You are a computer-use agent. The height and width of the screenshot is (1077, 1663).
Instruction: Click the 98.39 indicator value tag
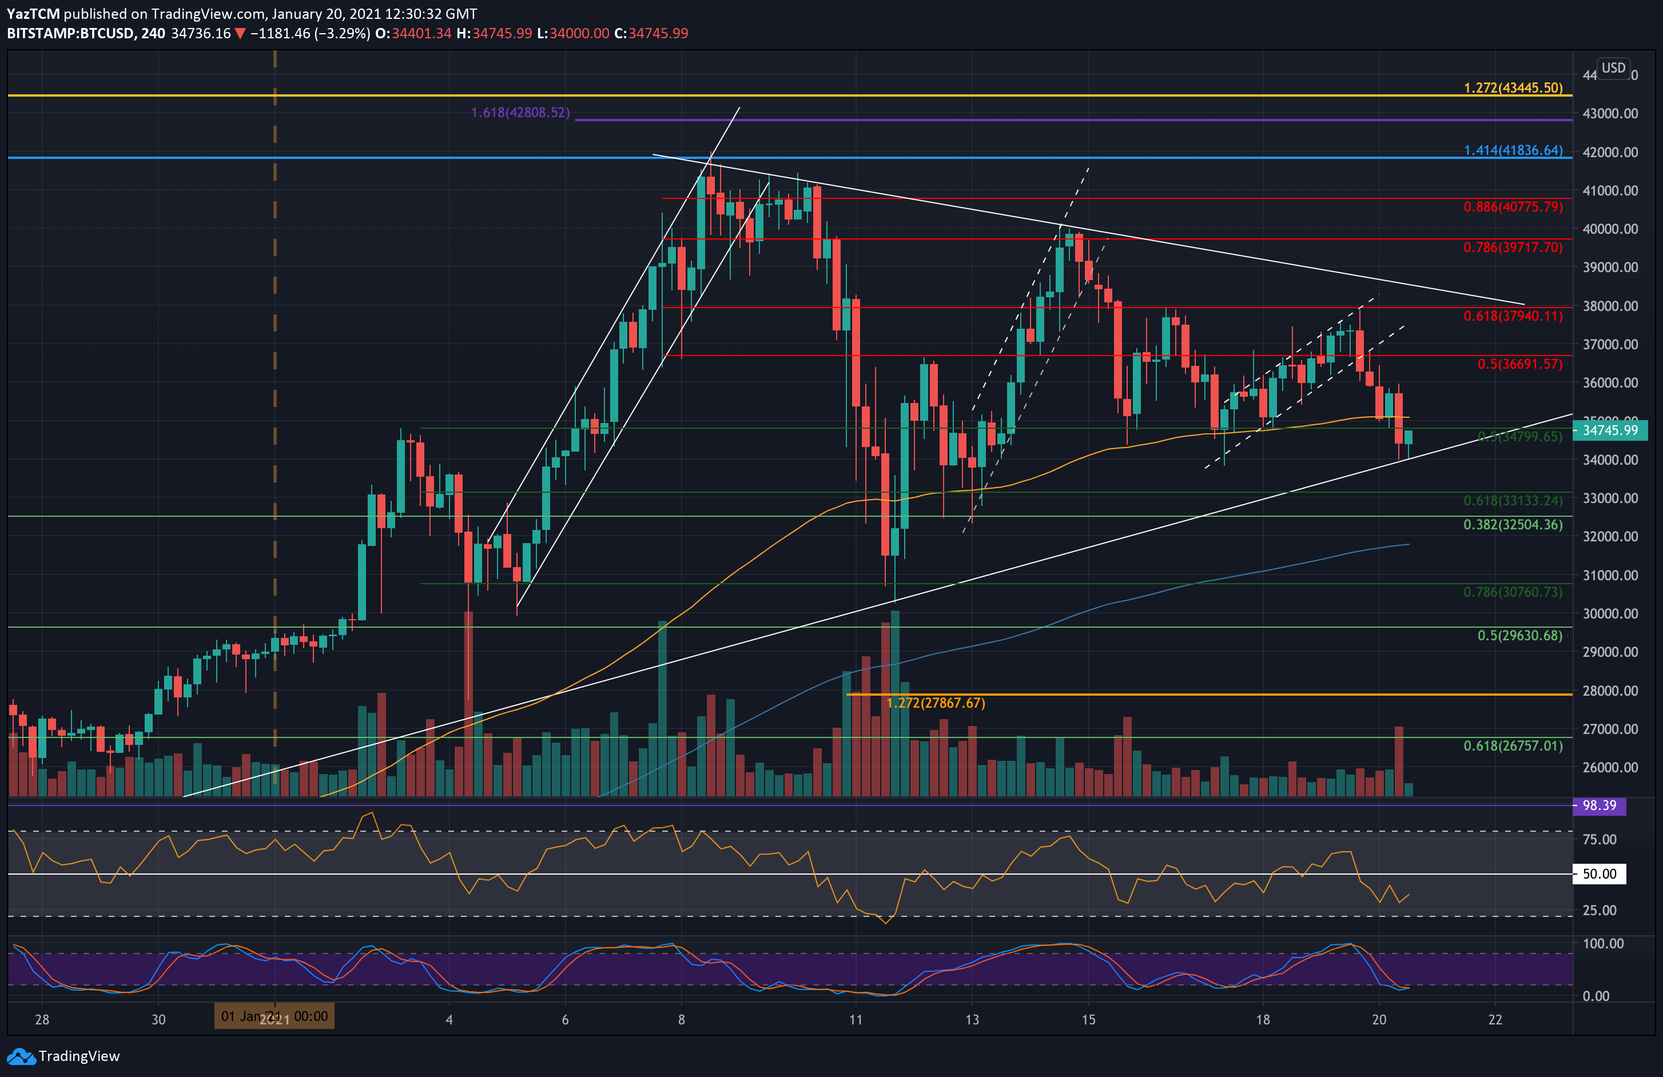[1600, 806]
